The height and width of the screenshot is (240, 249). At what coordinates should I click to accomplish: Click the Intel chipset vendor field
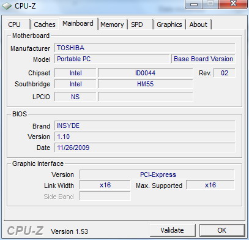point(75,73)
